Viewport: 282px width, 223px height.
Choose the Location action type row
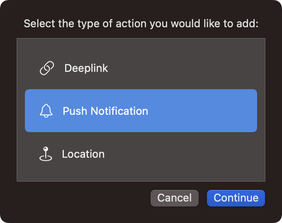click(x=141, y=154)
